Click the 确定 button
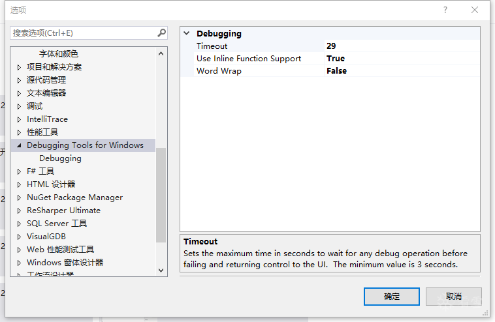Image resolution: width=495 pixels, height=322 pixels. click(392, 297)
